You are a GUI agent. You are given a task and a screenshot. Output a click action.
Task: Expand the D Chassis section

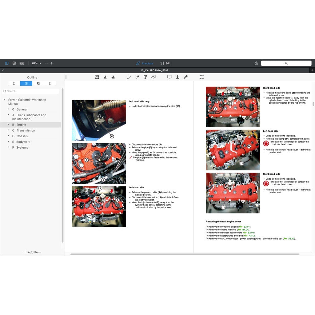click(8, 136)
